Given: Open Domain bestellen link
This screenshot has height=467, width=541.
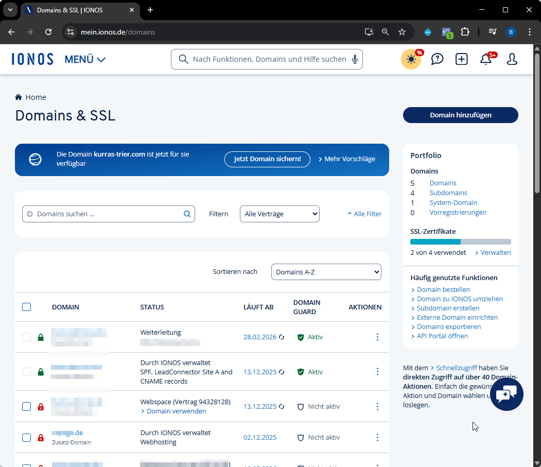Looking at the screenshot, I should pyautogui.click(x=441, y=289).
